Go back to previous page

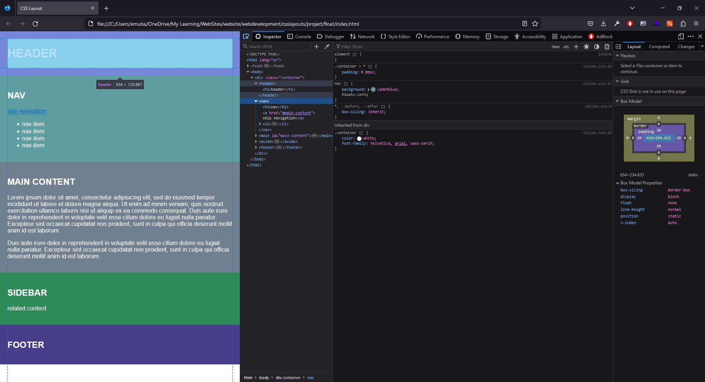[9, 24]
